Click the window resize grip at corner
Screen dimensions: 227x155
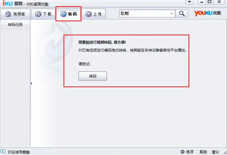tap(225, 153)
